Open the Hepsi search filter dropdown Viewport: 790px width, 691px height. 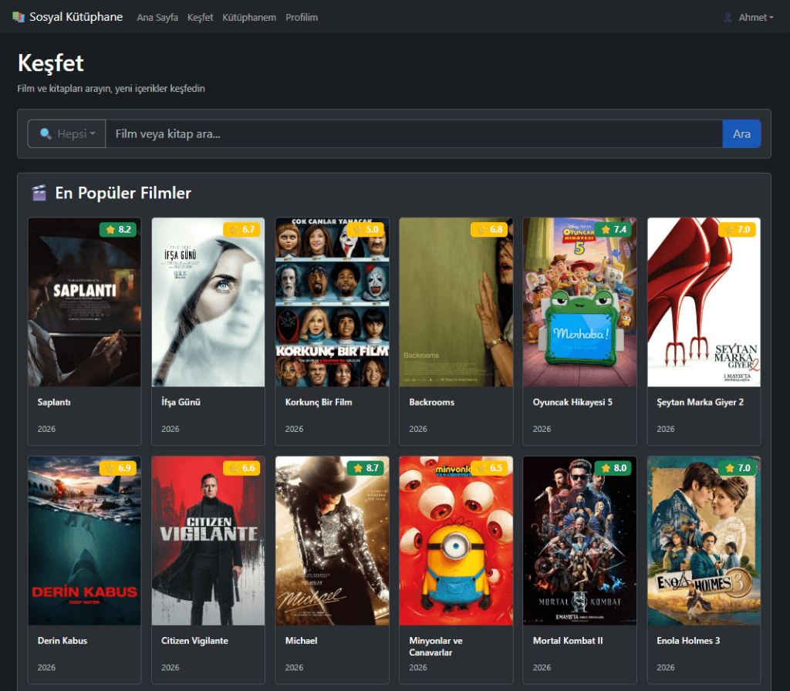click(66, 134)
